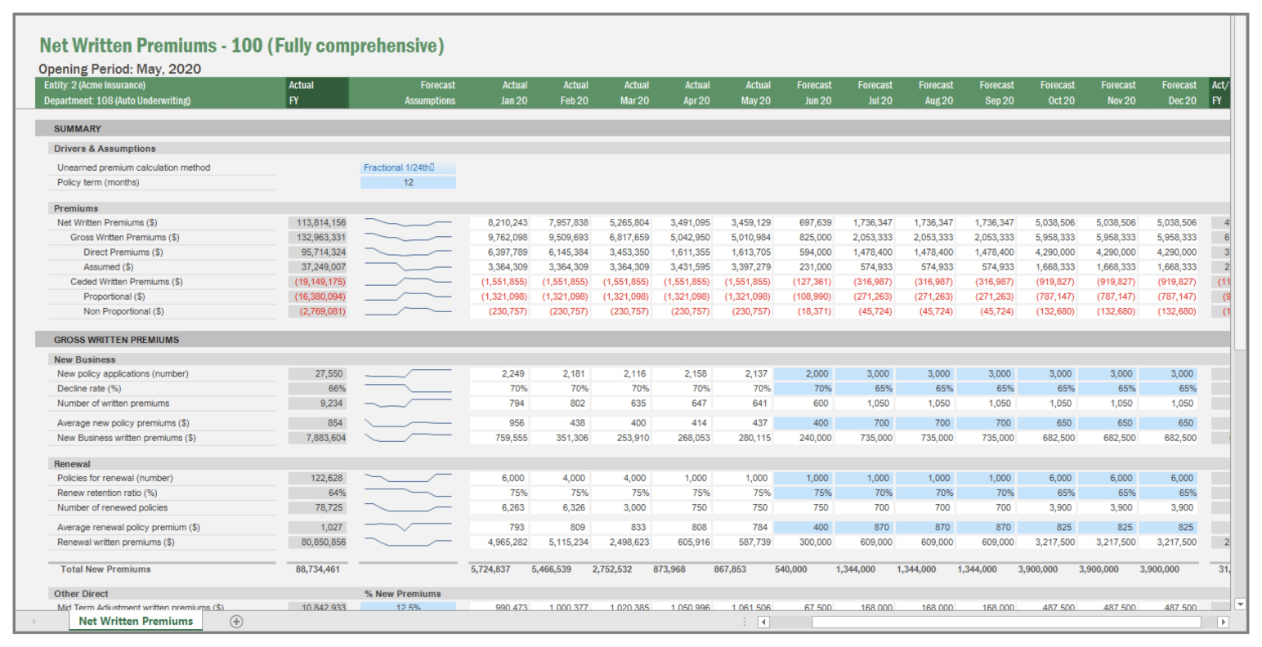Click the sparkline beside New policy applications
Viewport: 1262px width, 647px height.
[409, 373]
